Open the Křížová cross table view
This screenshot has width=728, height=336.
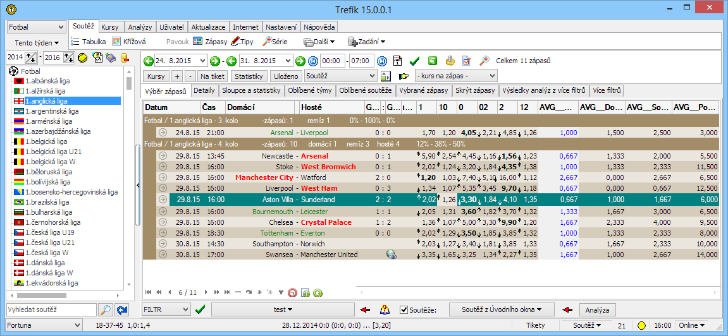(128, 41)
